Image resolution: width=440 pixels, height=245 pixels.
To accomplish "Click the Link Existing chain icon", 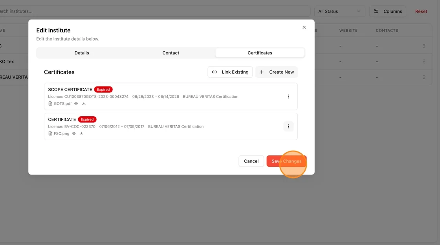I will coord(214,72).
